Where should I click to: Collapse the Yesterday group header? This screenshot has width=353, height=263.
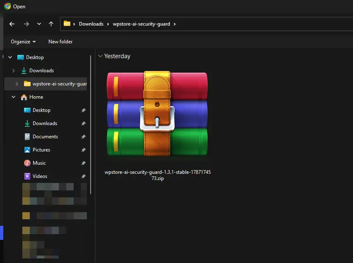101,56
